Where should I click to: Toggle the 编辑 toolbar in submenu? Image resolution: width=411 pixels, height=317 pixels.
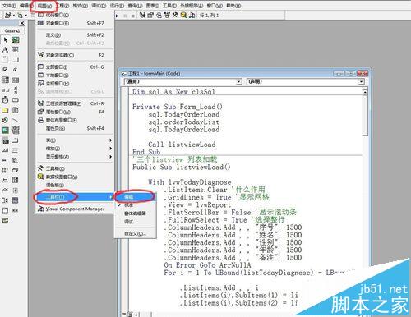136,197
